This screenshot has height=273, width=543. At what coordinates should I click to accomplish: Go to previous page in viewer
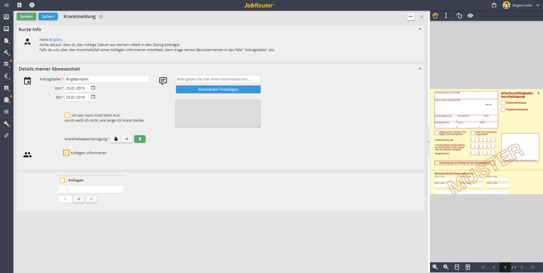click(494, 267)
